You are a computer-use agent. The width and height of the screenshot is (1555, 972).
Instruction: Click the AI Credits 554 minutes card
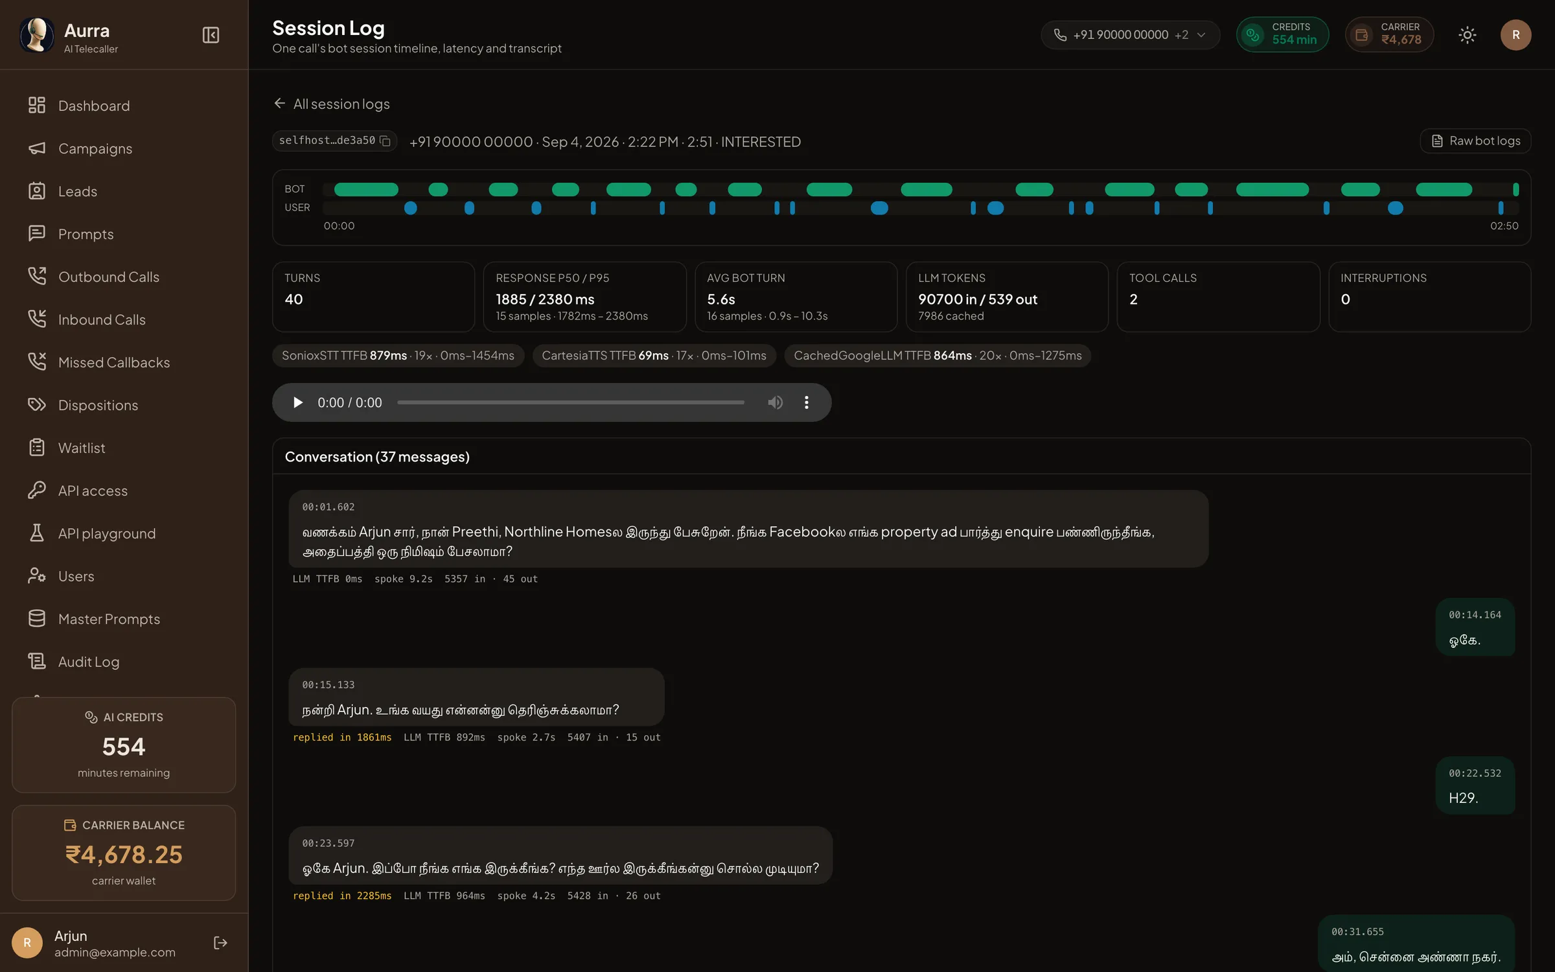click(124, 745)
